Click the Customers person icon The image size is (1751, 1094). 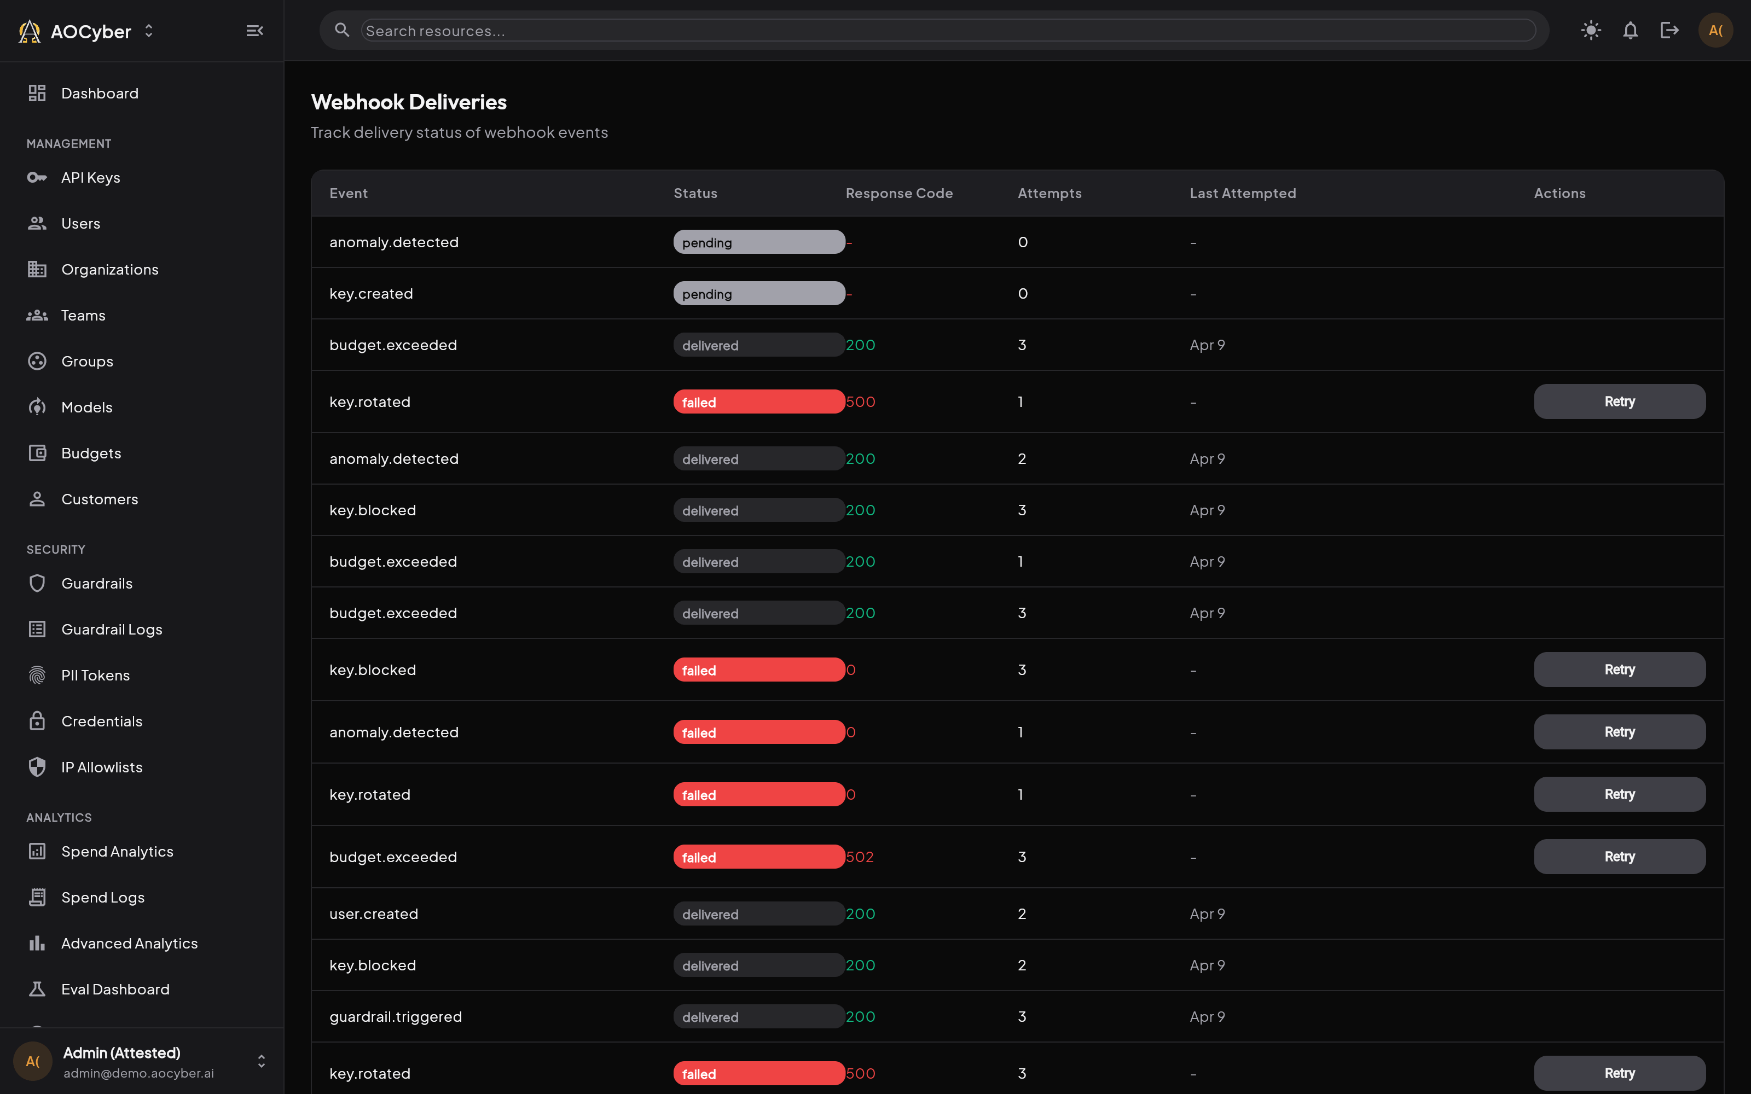tap(37, 499)
